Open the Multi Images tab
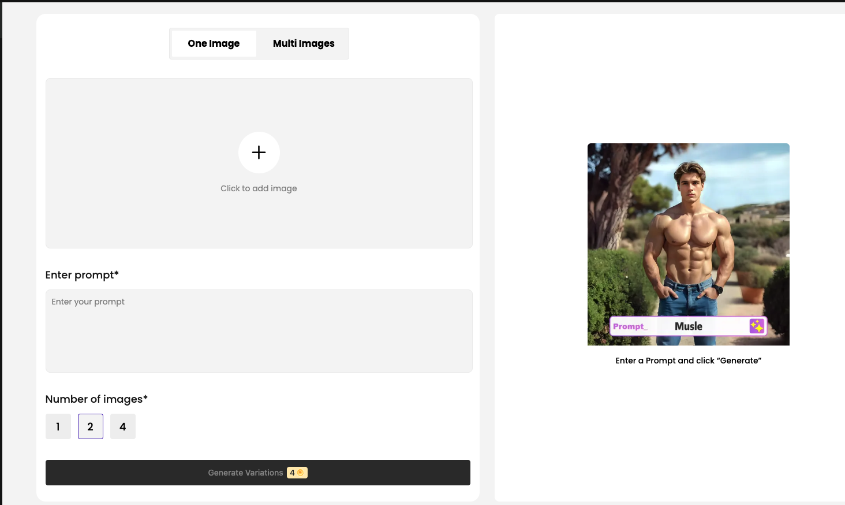 point(304,43)
